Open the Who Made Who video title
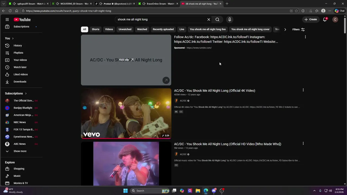This screenshot has width=347, height=195. (x=227, y=144)
